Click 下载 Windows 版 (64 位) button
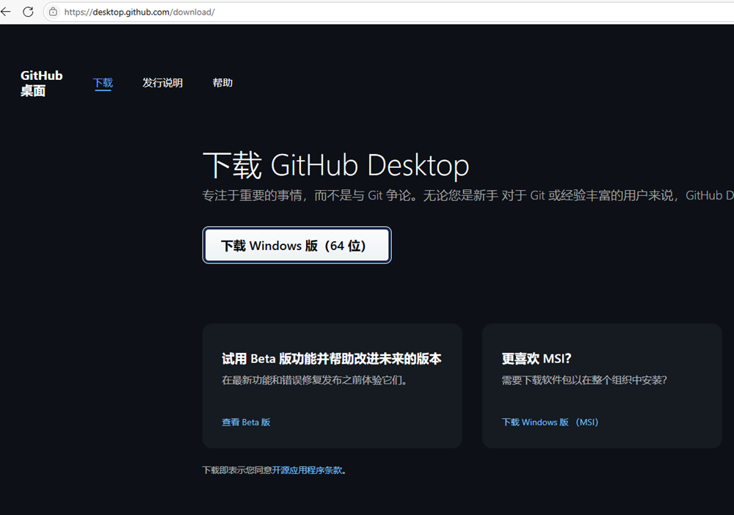The height and width of the screenshot is (515, 734). [297, 245]
